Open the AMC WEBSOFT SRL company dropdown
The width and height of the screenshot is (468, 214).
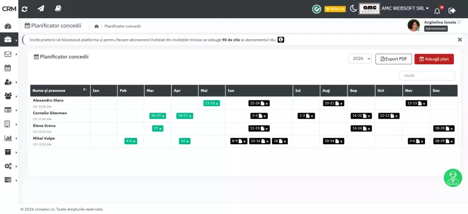coord(405,9)
